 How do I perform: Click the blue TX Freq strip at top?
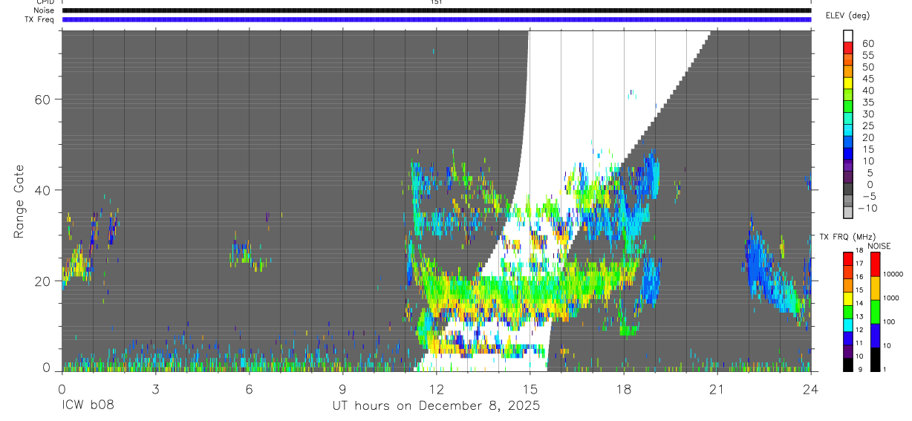point(436,19)
